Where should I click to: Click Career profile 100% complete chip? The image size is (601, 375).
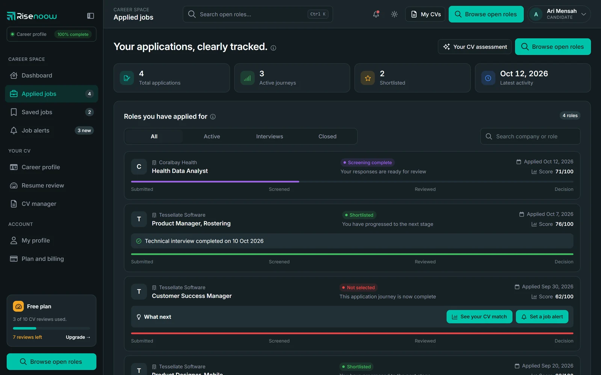(51, 34)
